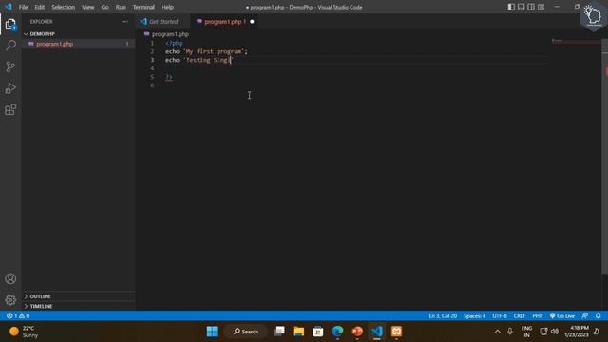
Task: Open Microsoft Store from the taskbar
Action: (318, 332)
